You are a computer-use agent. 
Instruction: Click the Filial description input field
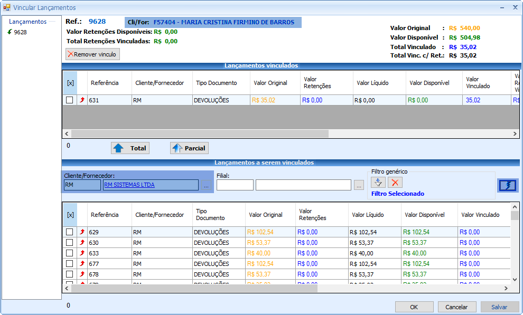pos(303,185)
